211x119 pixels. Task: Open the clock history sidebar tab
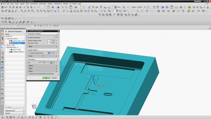tap(2, 79)
